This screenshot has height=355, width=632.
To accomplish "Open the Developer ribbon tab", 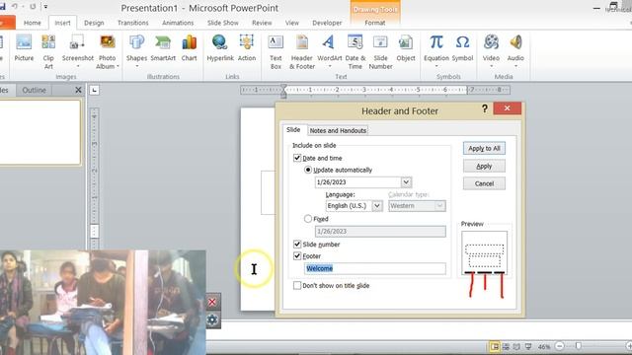I will point(327,23).
